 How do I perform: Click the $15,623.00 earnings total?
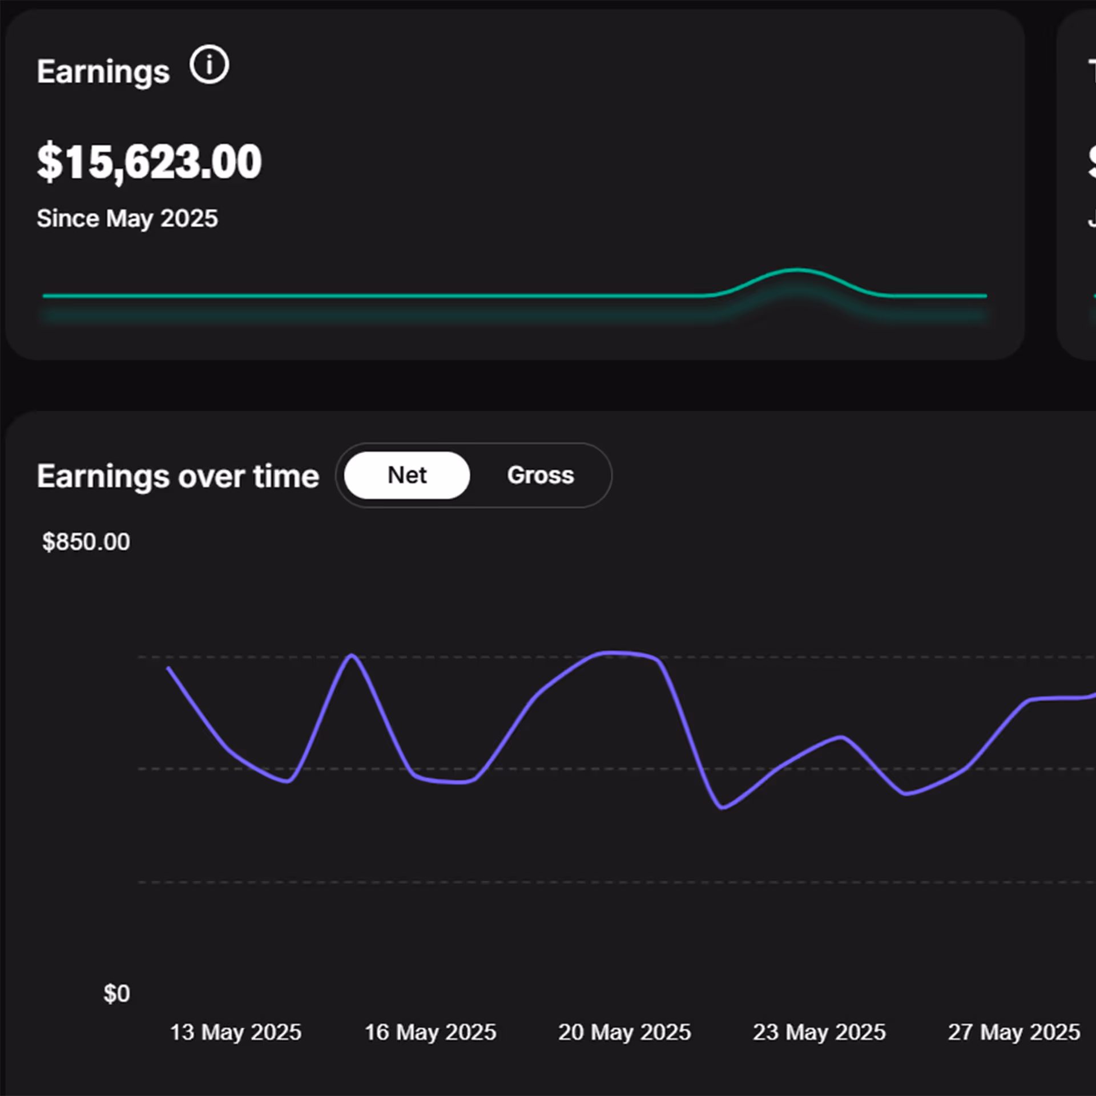click(149, 162)
